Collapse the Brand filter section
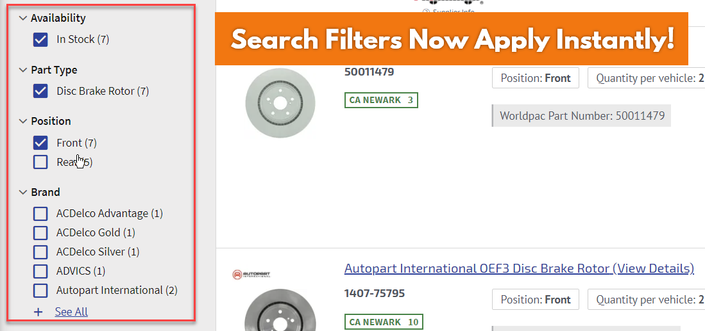The image size is (705, 331). [23, 192]
